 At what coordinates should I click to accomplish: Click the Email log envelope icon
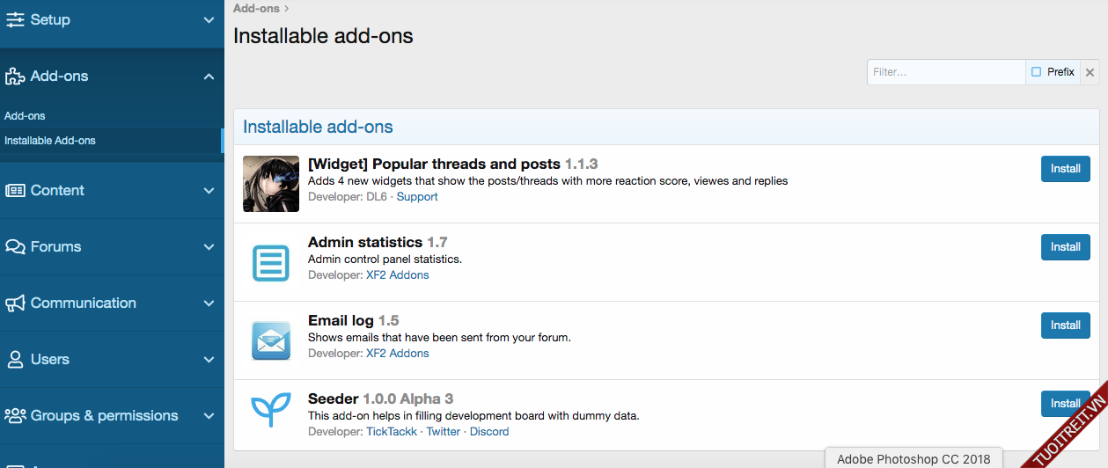click(271, 340)
